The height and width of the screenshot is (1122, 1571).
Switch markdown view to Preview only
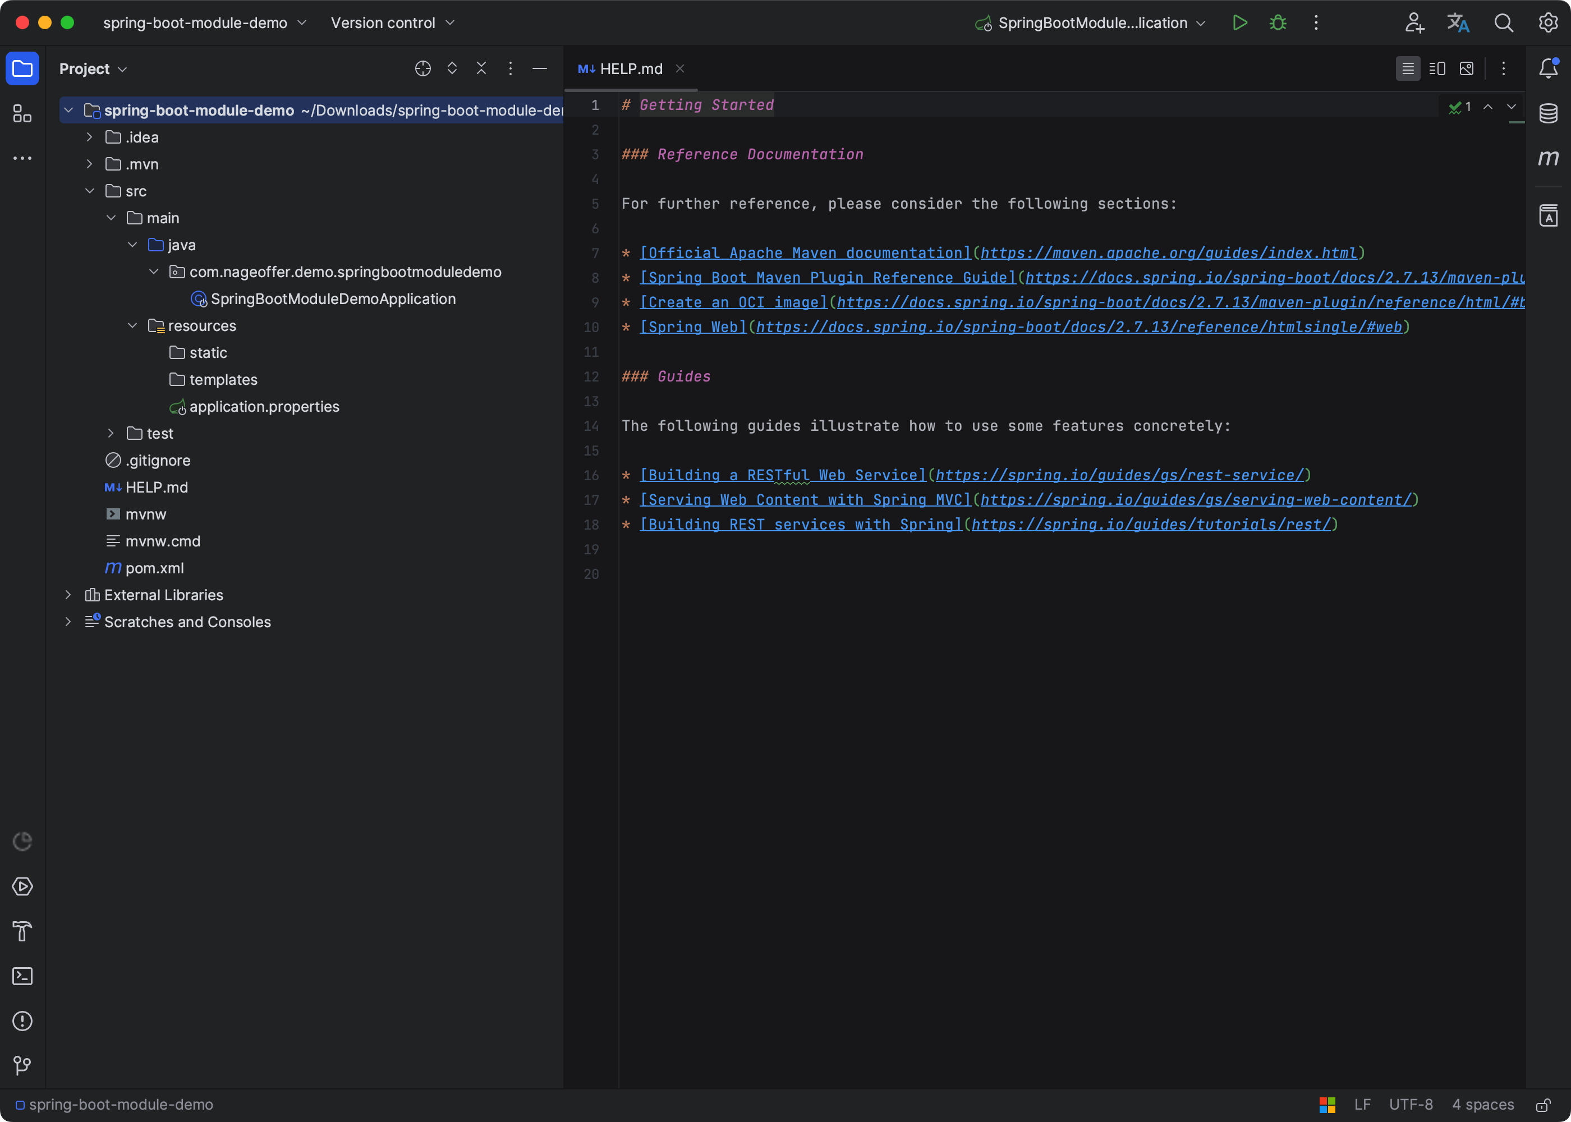click(x=1467, y=68)
